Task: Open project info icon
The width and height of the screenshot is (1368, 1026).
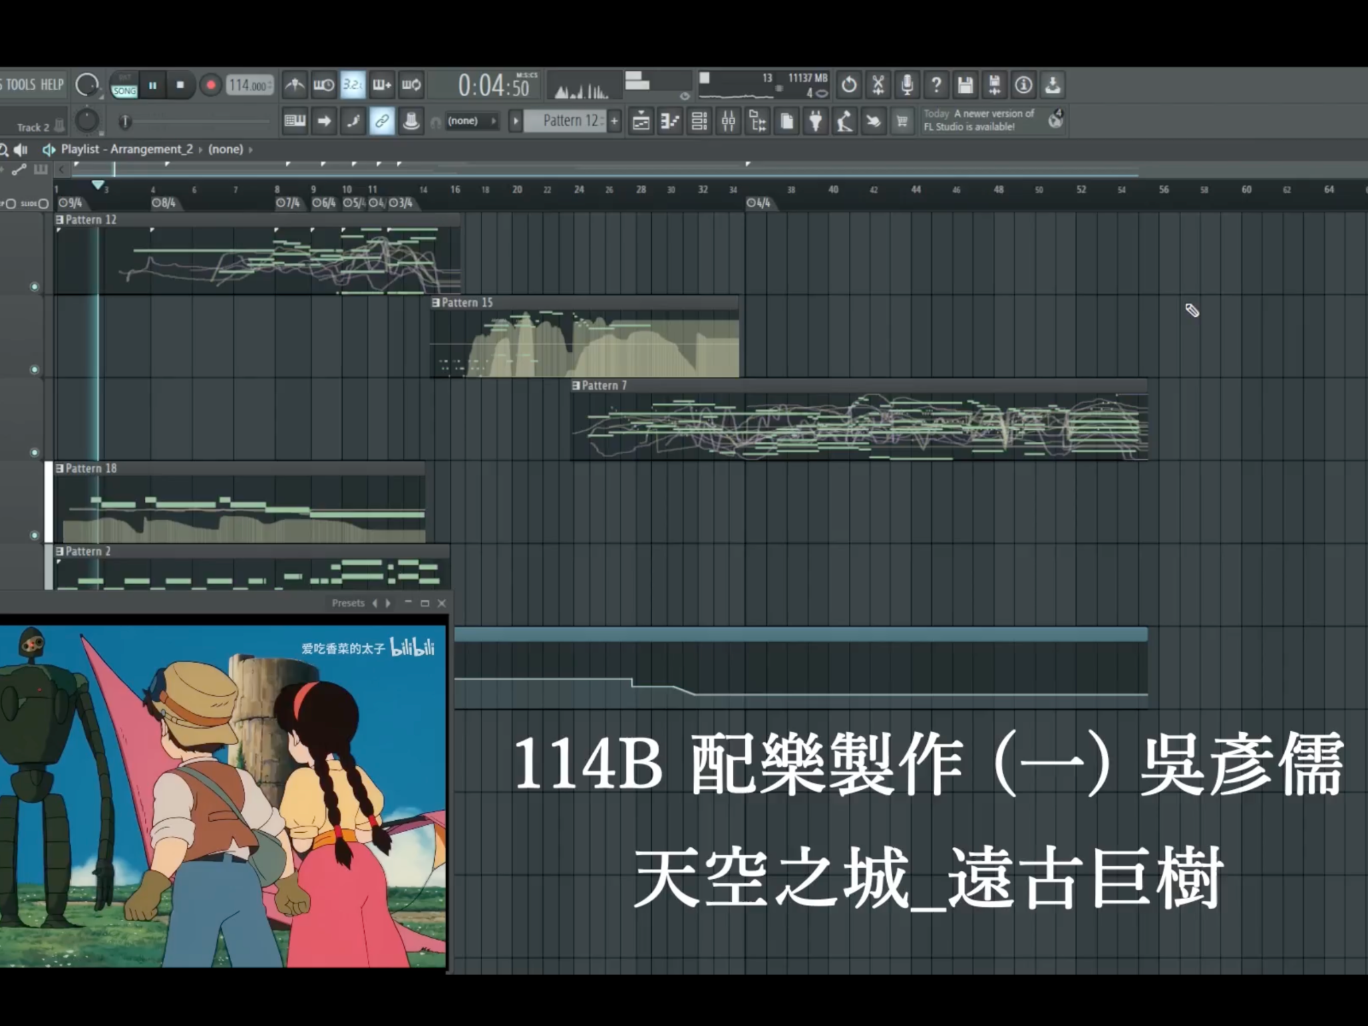Action: 1023,85
